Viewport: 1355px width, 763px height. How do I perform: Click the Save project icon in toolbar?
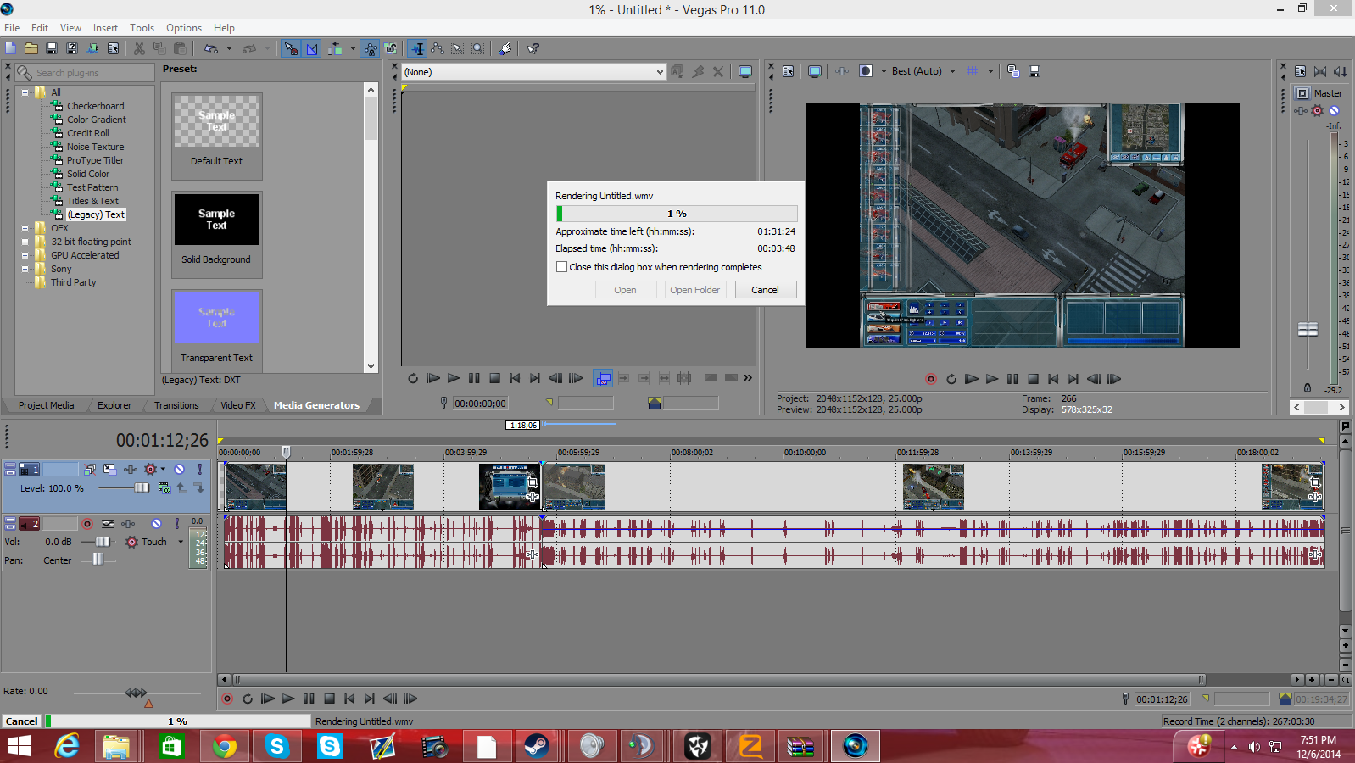(x=52, y=48)
